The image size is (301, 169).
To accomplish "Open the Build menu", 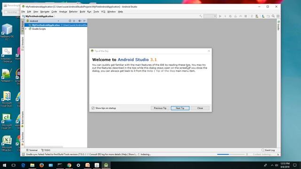I will [x=82, y=12].
